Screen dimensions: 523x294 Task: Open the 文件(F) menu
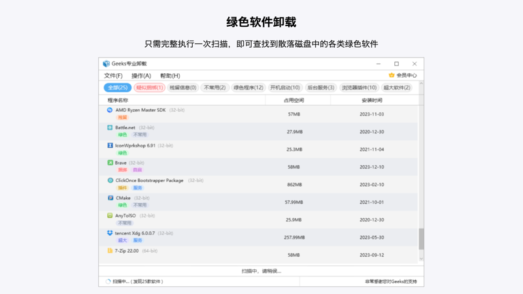click(113, 76)
